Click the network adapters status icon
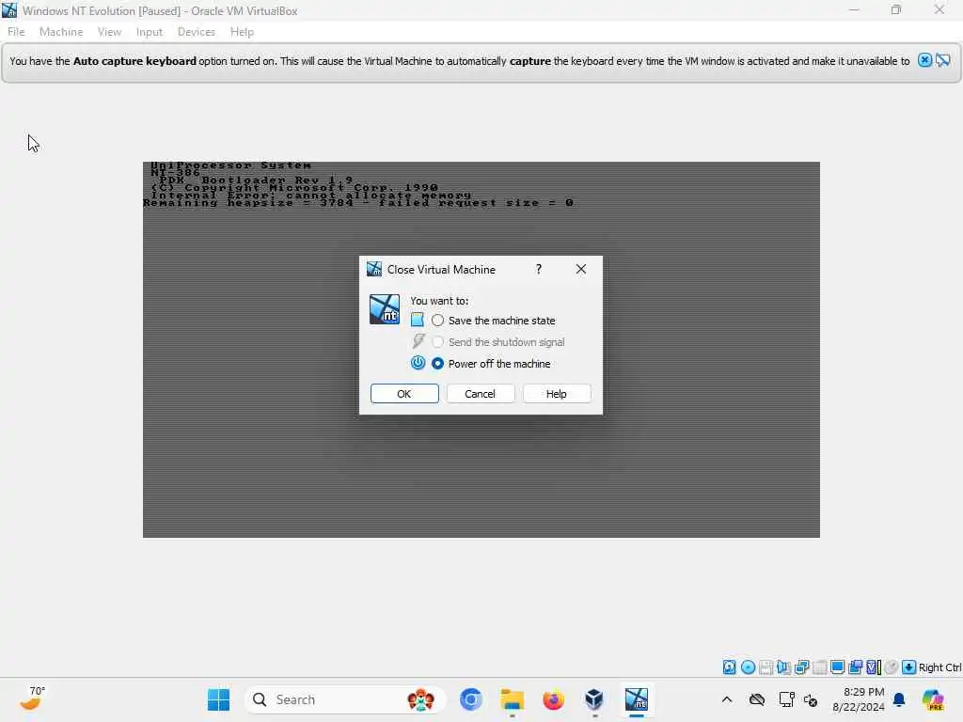This screenshot has width=963, height=722. coord(801,667)
